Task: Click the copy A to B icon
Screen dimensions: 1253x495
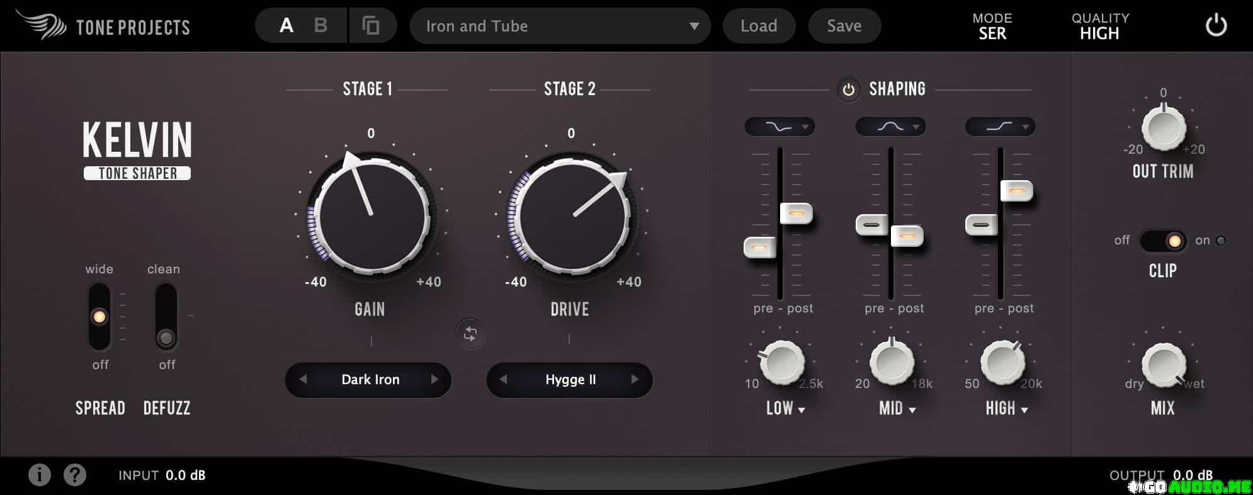Action: point(371,26)
